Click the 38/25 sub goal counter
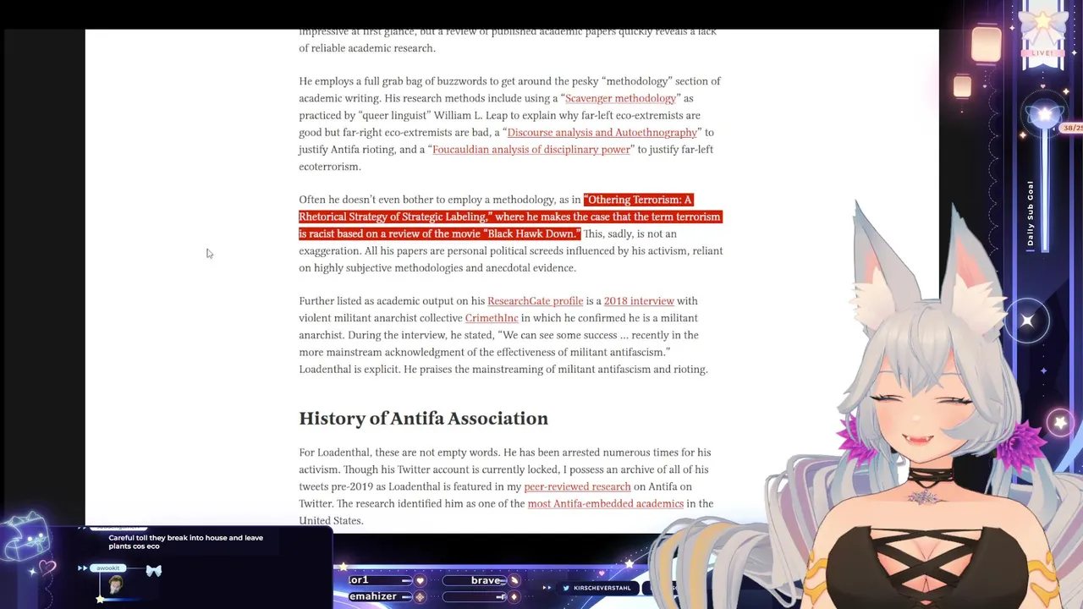The height and width of the screenshot is (609, 1083). point(1072,128)
